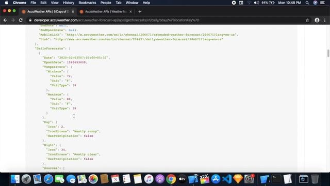This screenshot has width=330, height=186.
Task: Click the Chrome icon in the dock
Action: (x=171, y=179)
